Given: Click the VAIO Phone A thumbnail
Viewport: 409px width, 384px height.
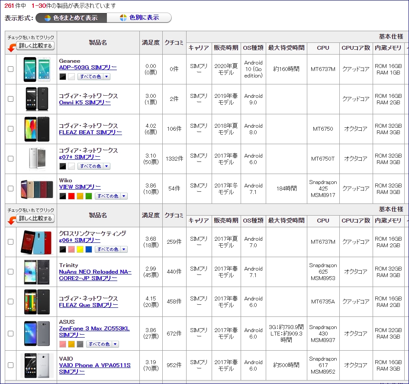Looking at the screenshot, I should 37,365.
